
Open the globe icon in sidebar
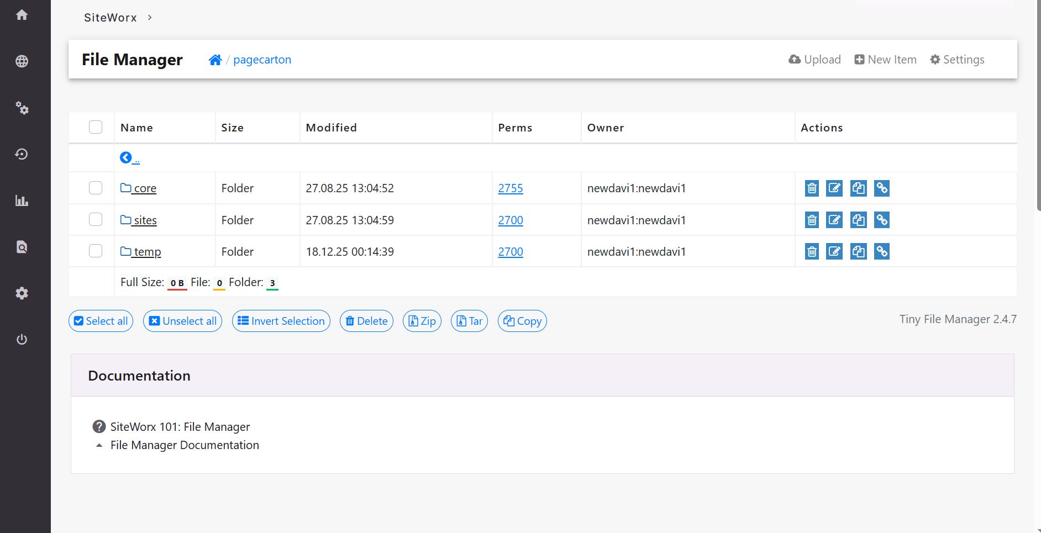(22, 61)
